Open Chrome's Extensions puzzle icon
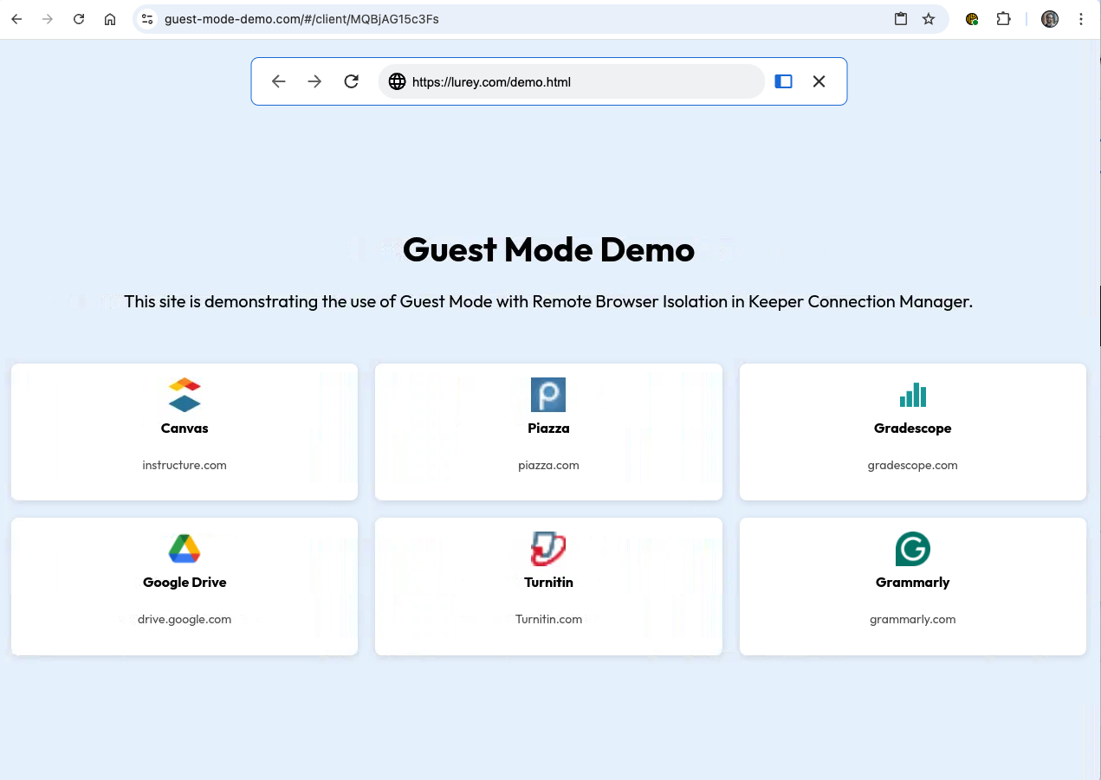Viewport: 1101px width, 780px height. 1003,19
